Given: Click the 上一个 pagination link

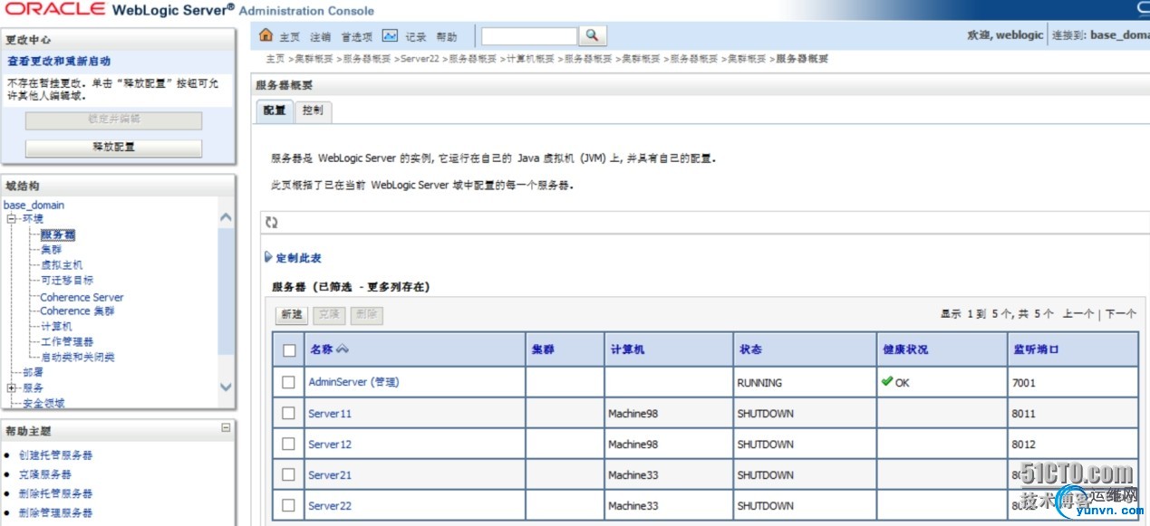Looking at the screenshot, I should click(1078, 314).
